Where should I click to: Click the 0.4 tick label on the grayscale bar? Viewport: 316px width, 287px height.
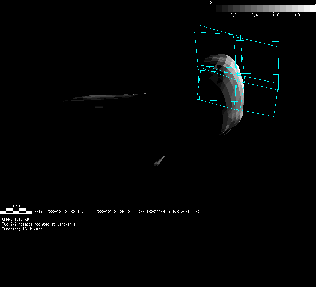click(254, 15)
